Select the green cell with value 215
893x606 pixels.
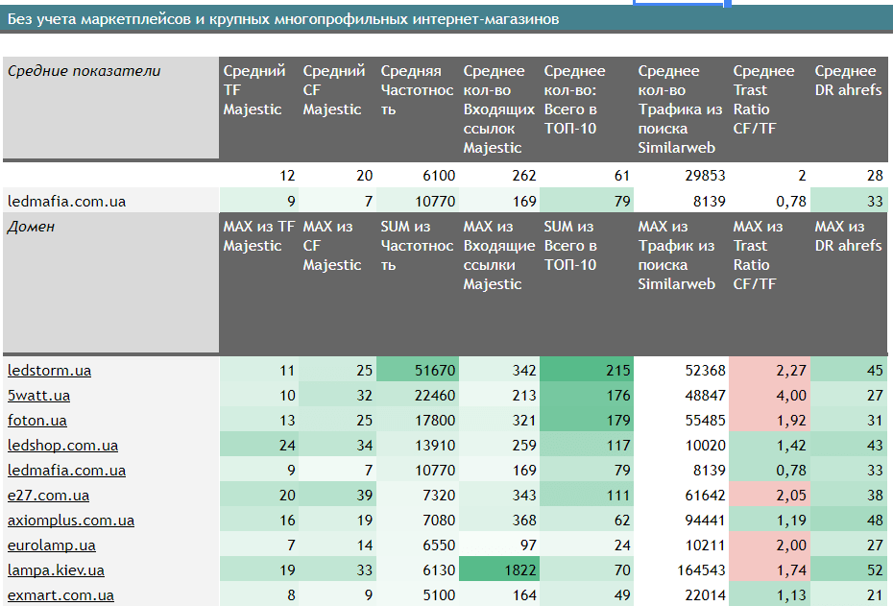coord(586,371)
